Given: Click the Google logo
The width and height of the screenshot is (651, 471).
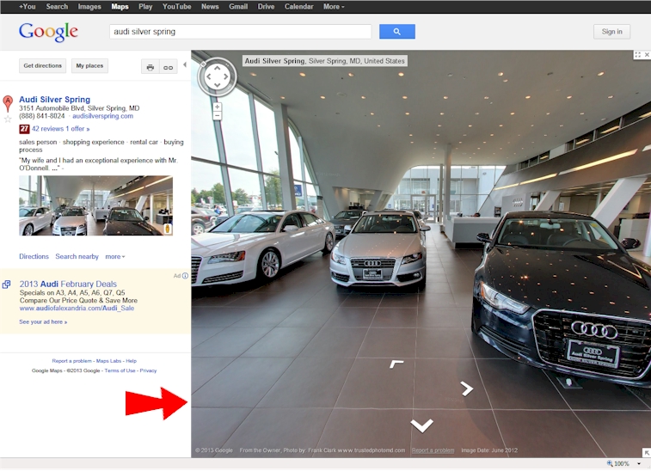Looking at the screenshot, I should coord(48,32).
